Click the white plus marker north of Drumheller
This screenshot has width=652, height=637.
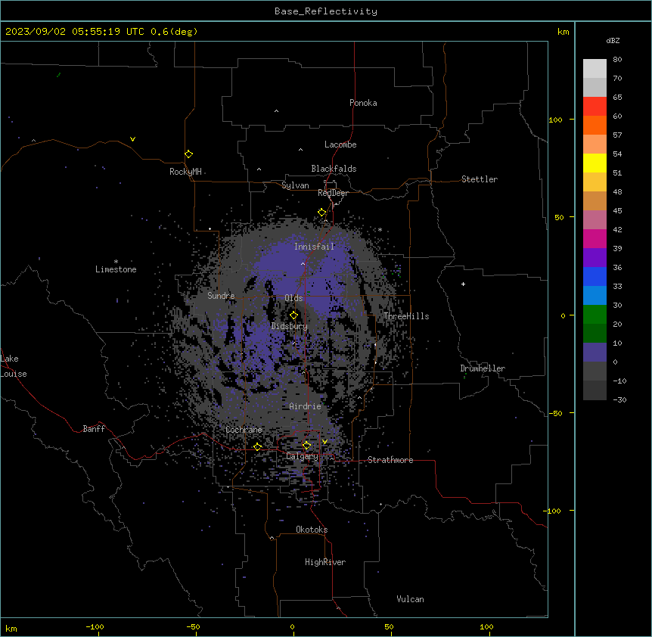pos(463,284)
